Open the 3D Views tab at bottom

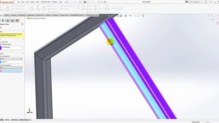pos(14,120)
